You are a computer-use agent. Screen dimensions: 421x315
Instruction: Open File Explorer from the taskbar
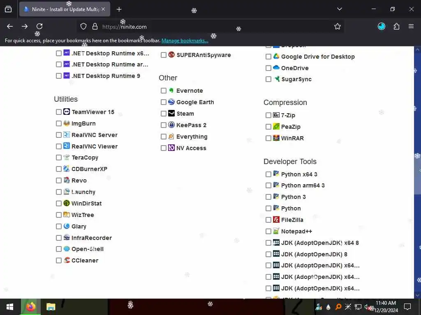click(51, 307)
